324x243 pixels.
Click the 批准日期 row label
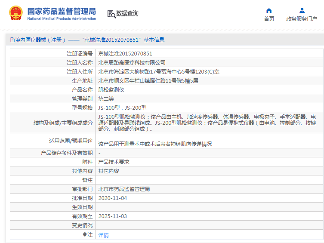(82, 198)
